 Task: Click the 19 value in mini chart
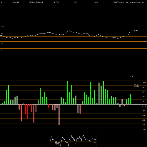click(95, 143)
